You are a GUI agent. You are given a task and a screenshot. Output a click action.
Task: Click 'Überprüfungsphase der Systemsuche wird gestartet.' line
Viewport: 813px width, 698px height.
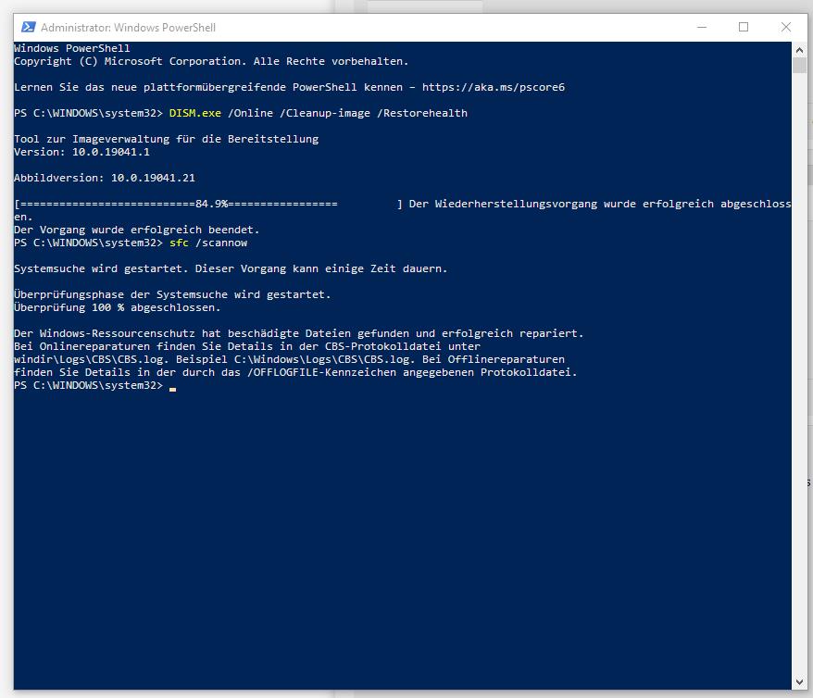(172, 294)
